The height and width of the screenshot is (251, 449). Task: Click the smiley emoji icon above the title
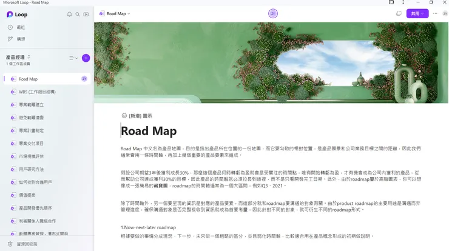click(x=124, y=116)
